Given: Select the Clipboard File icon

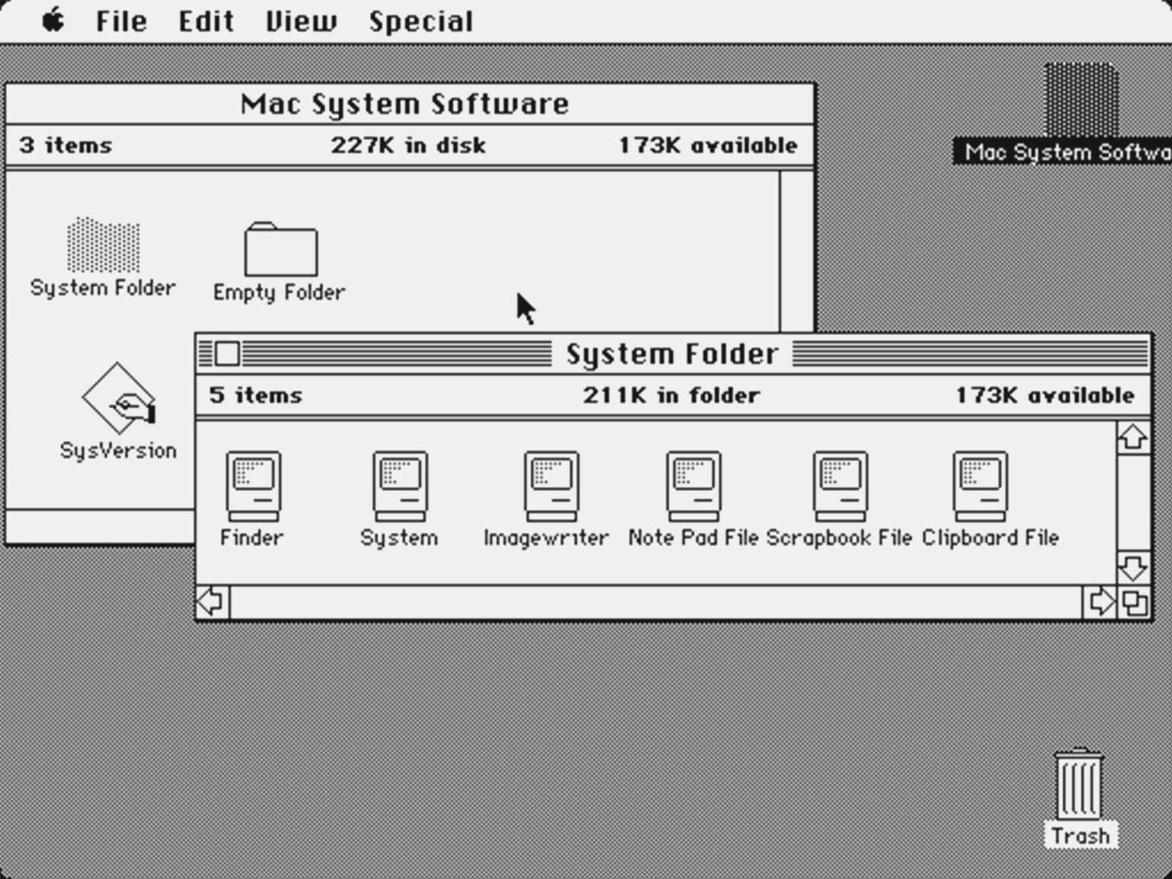Looking at the screenshot, I should coord(980,486).
